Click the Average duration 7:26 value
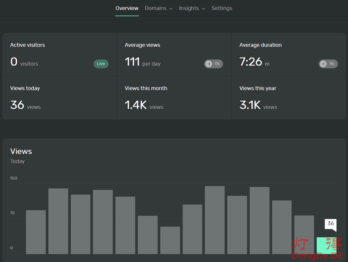 click(251, 62)
